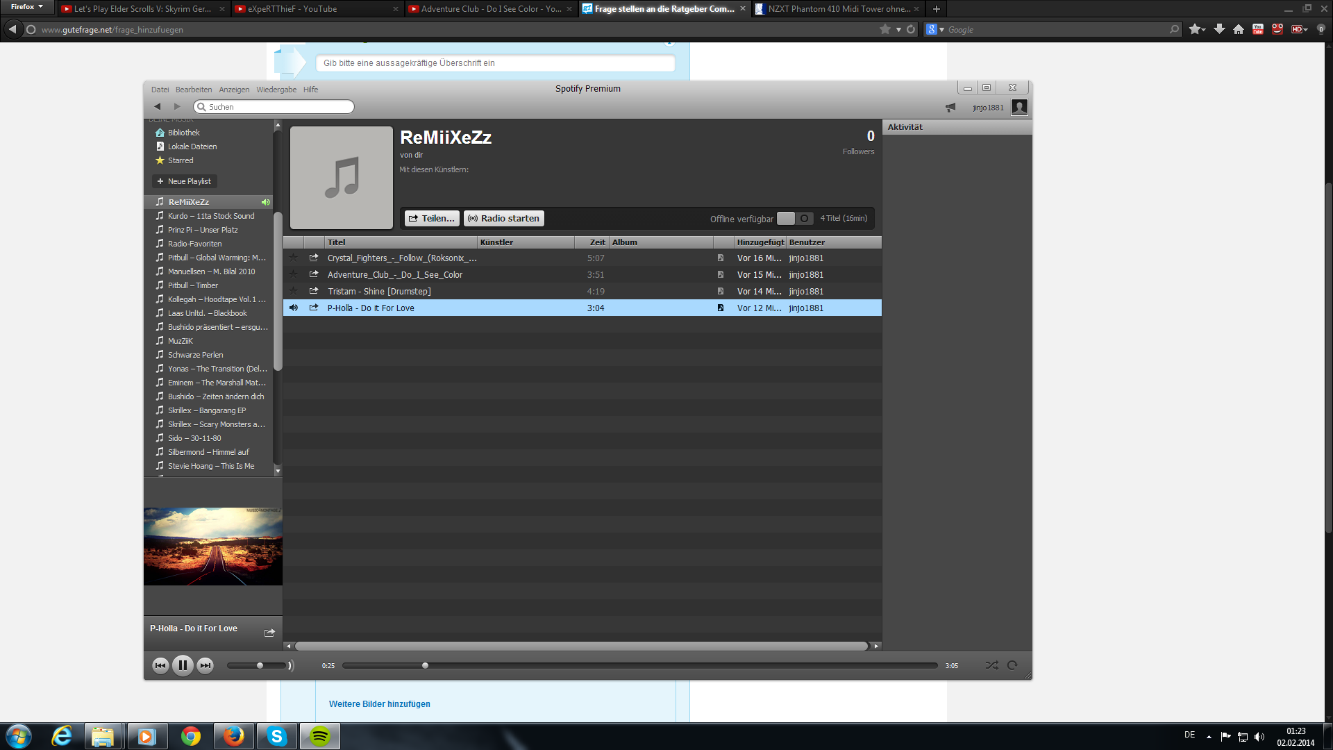Click the horizontal scrollbar under track list

click(x=582, y=646)
